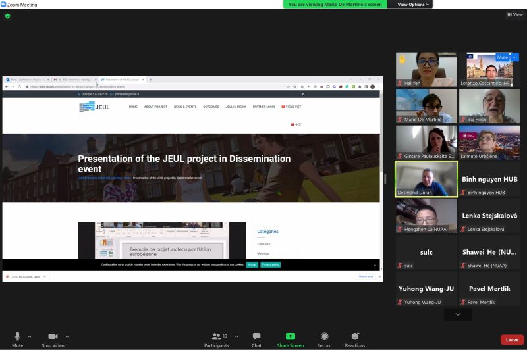Viewport: 527px width, 350px height.
Task: Click ABOUT PROJECT in the JEUL menu
Action: tap(155, 107)
